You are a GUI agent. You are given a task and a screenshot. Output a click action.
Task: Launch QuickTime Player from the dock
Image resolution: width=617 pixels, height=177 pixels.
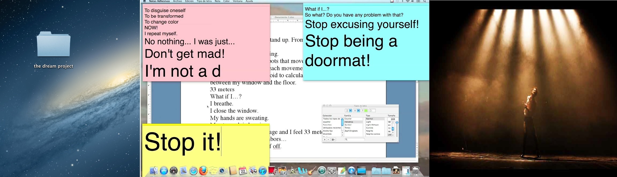coord(352,171)
